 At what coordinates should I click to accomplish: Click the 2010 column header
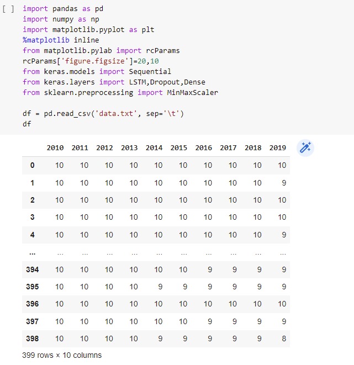coord(55,148)
